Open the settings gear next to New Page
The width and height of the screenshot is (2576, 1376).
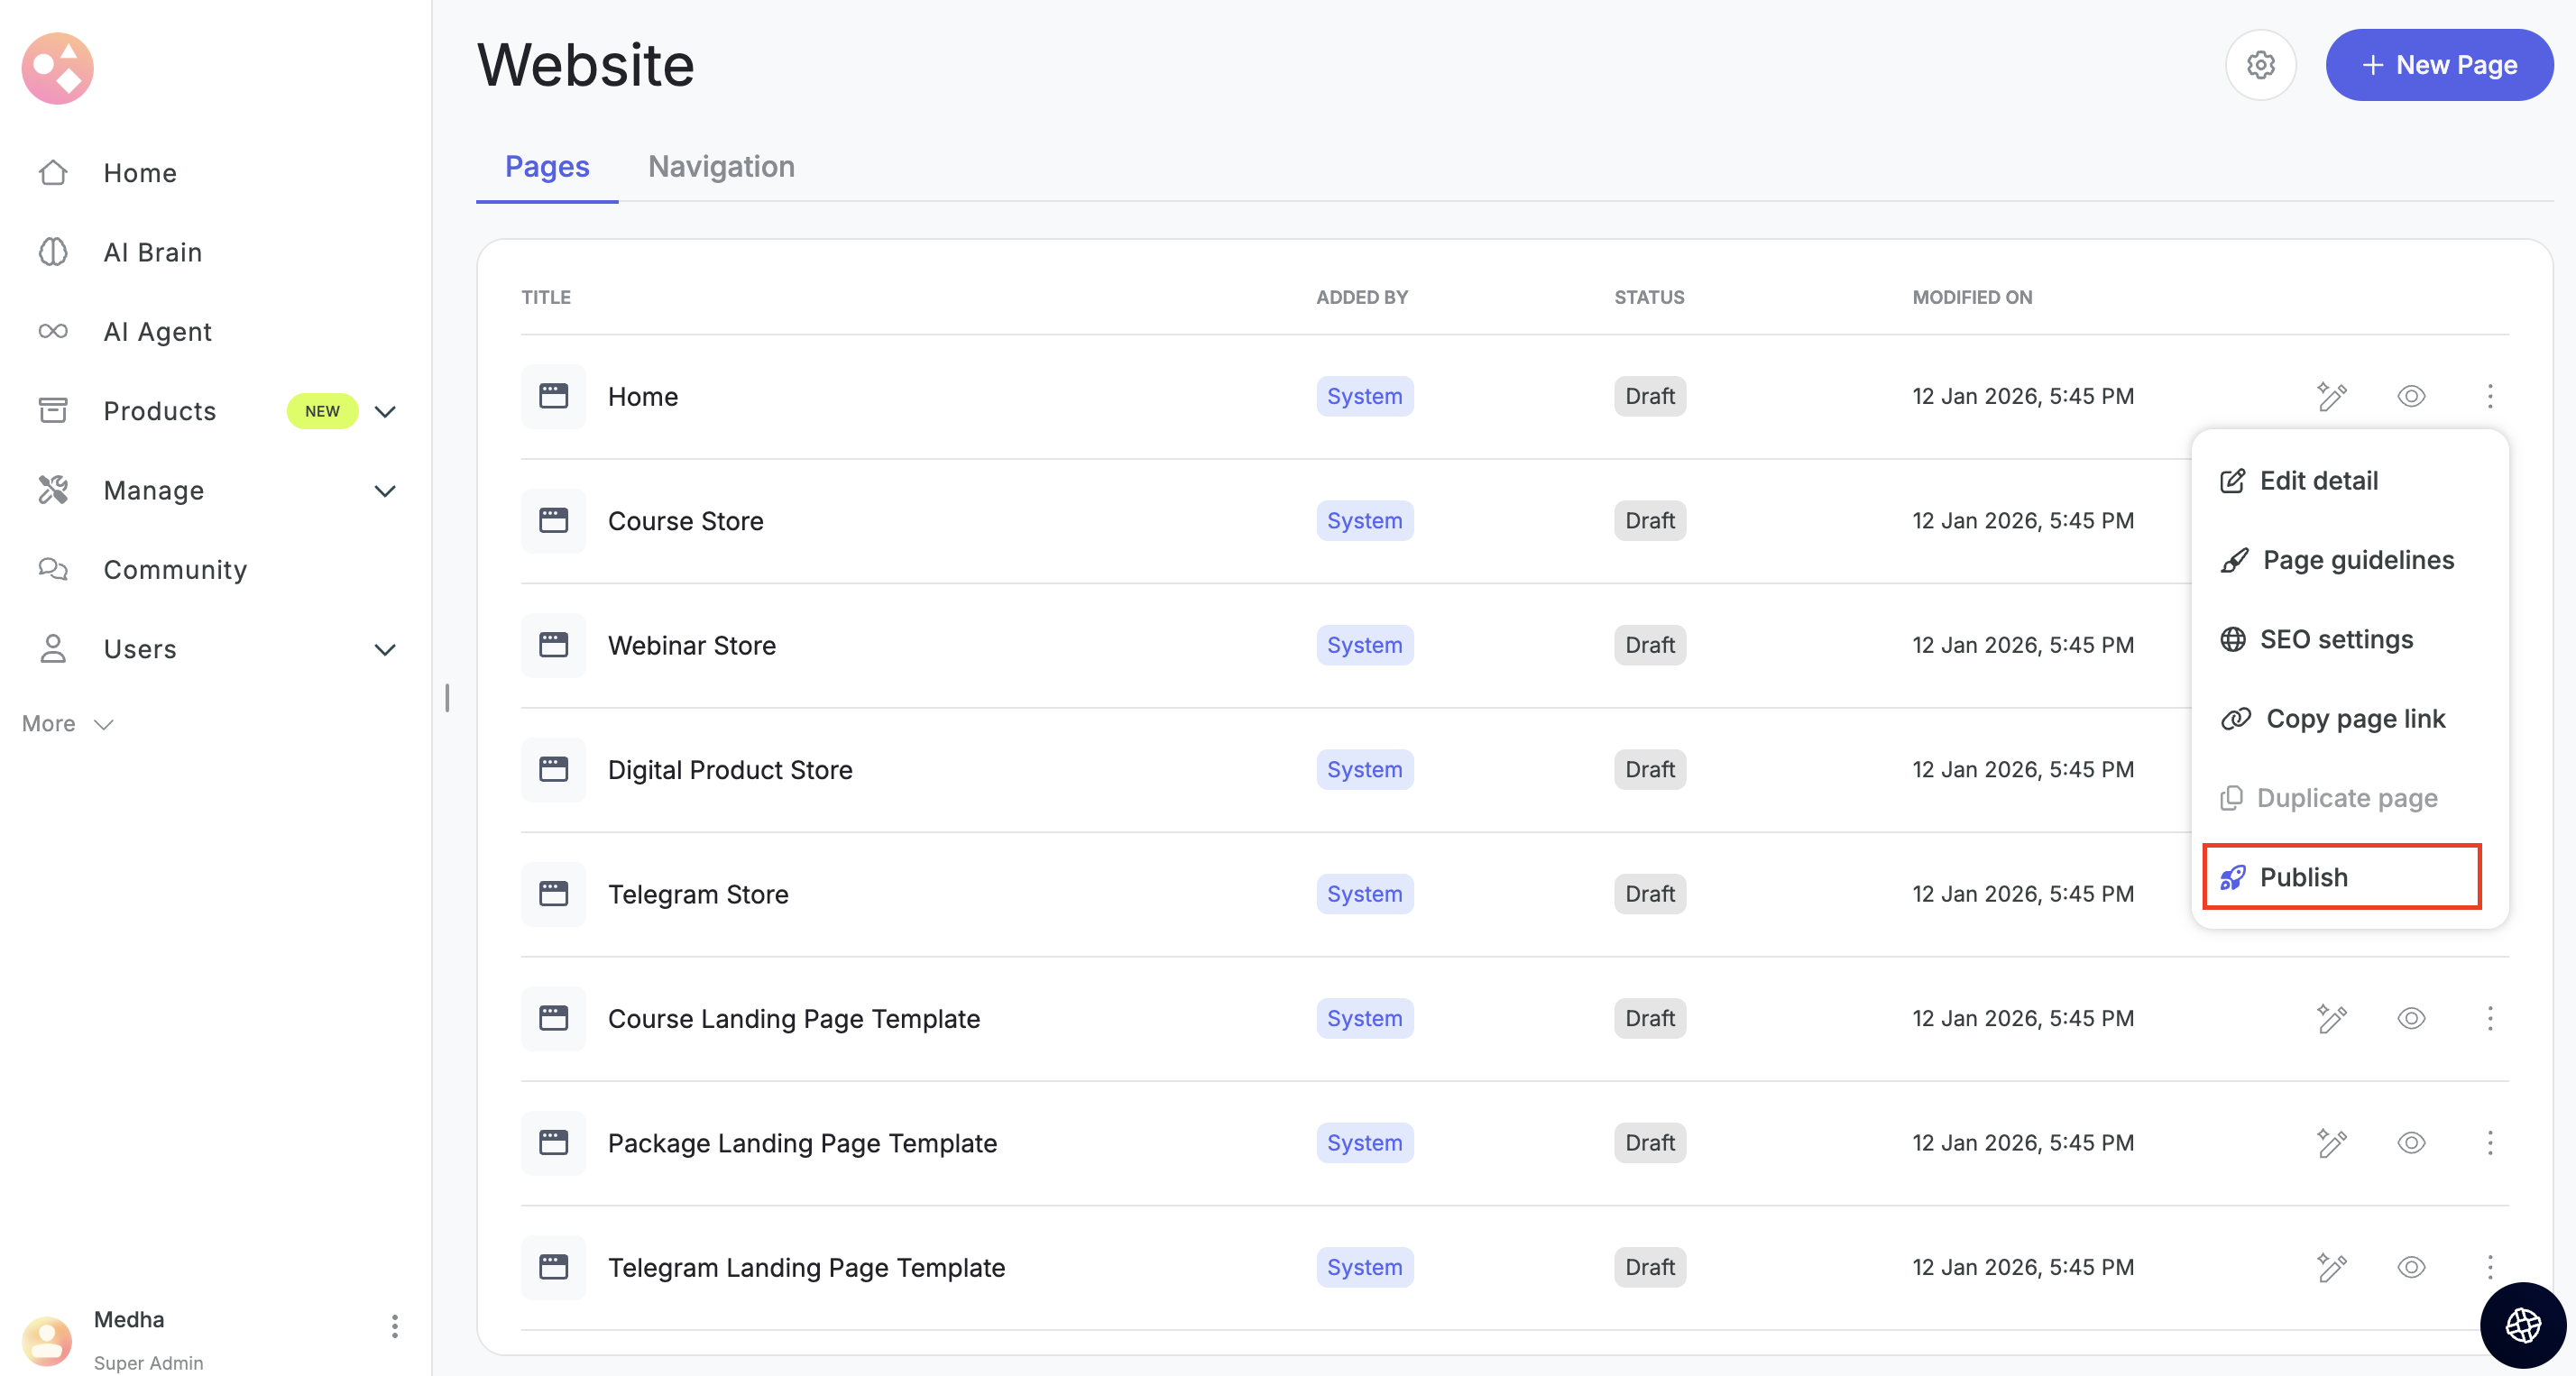[x=2260, y=65]
